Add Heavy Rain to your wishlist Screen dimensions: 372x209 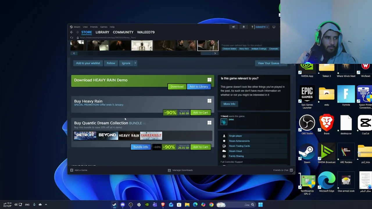[x=88, y=63]
